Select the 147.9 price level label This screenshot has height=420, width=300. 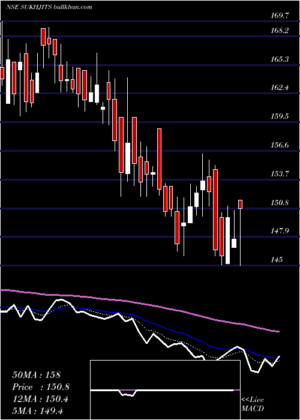click(280, 231)
